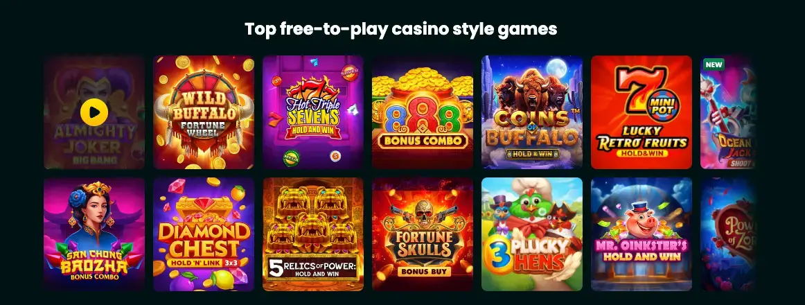Open Diamond Chest Hold 'N' Link game

[x=203, y=234]
